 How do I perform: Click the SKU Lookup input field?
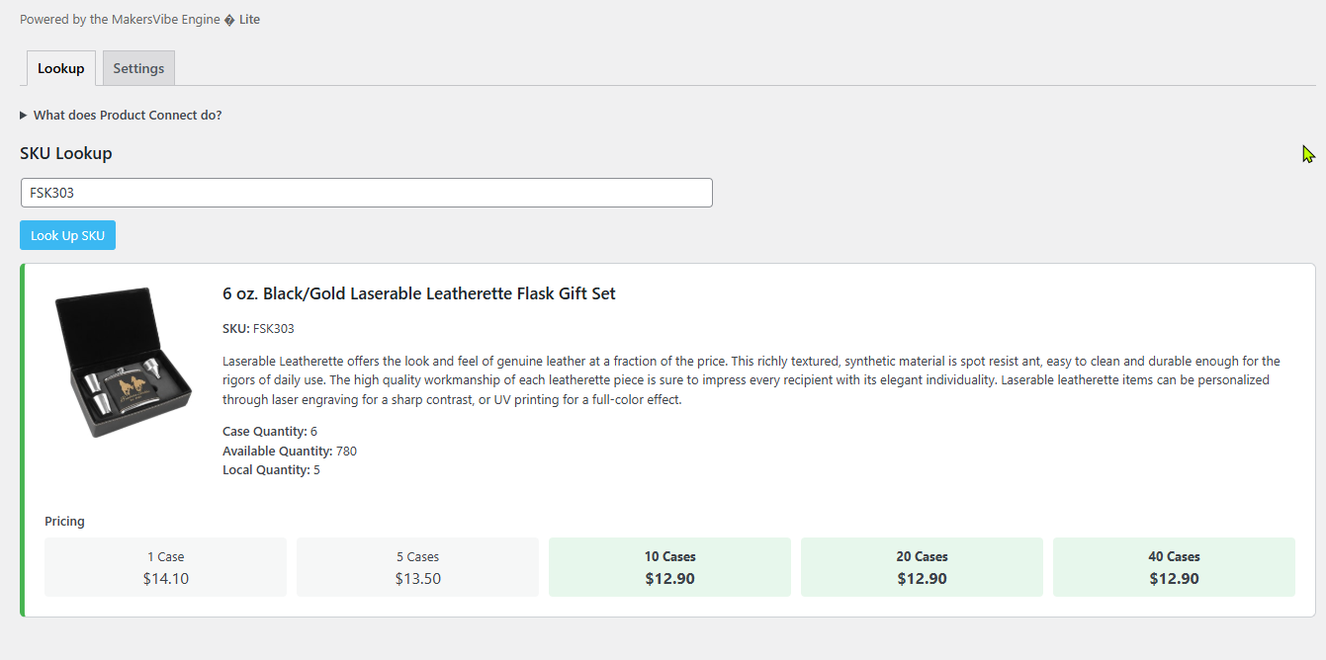[x=366, y=193]
